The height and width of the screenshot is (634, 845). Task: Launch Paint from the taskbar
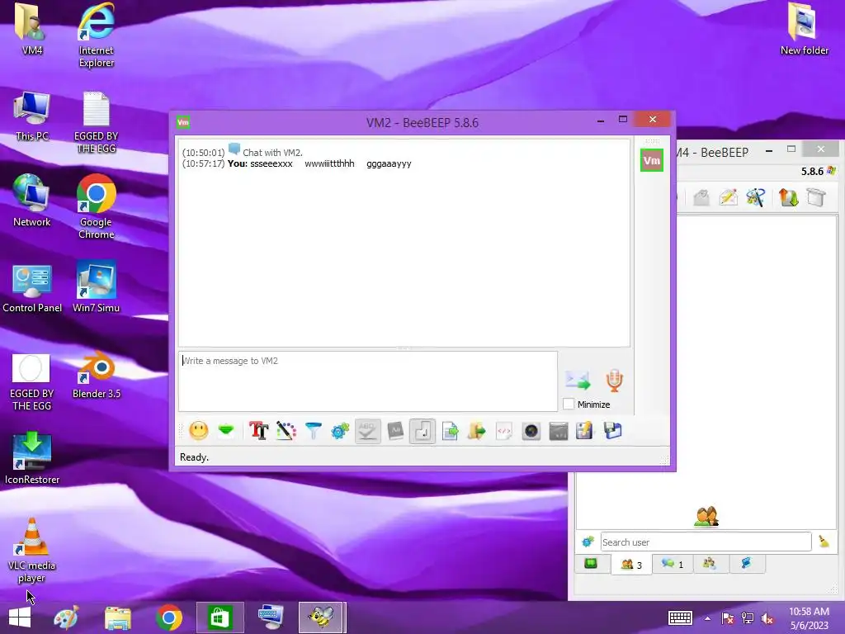point(66,617)
